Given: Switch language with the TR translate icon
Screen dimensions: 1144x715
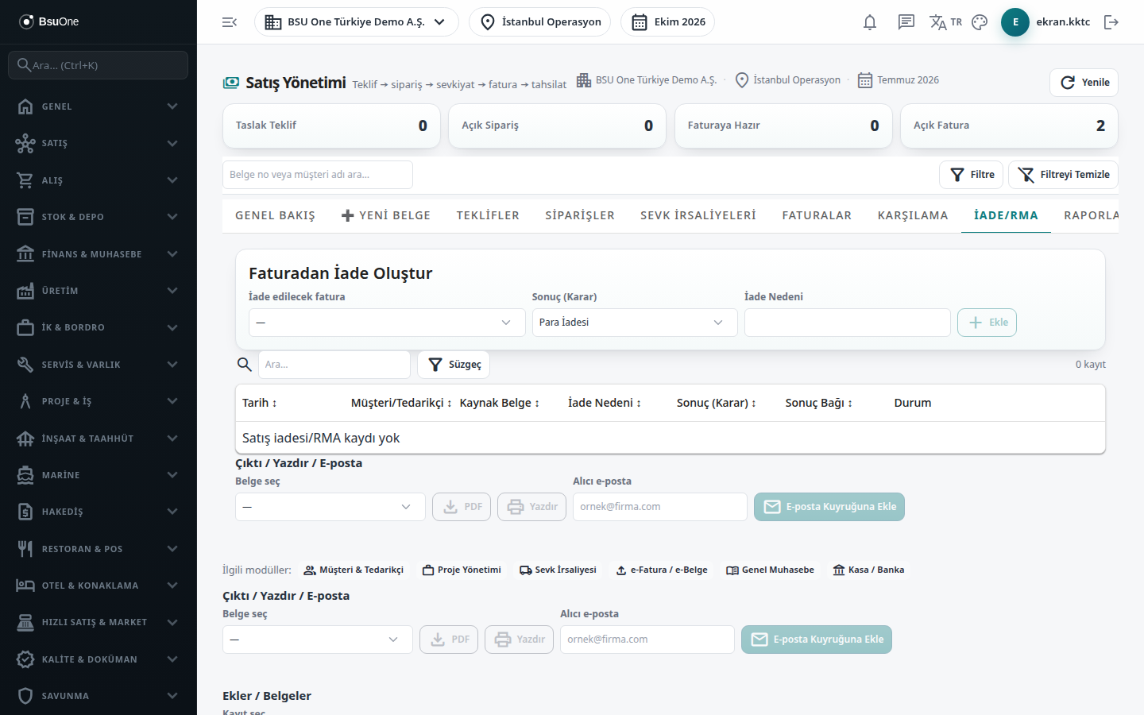Looking at the screenshot, I should pos(945,22).
